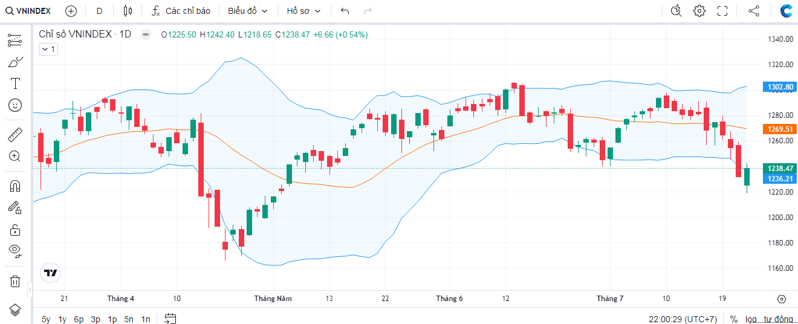Expand the Hồ sơ menu
The image size is (798, 324).
click(303, 11)
